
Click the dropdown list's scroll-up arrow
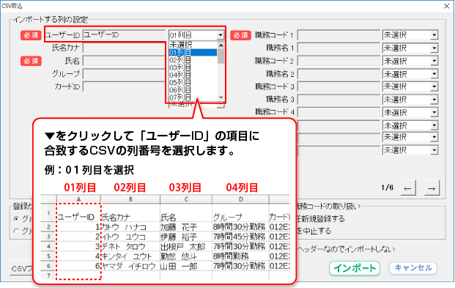tap(221, 45)
